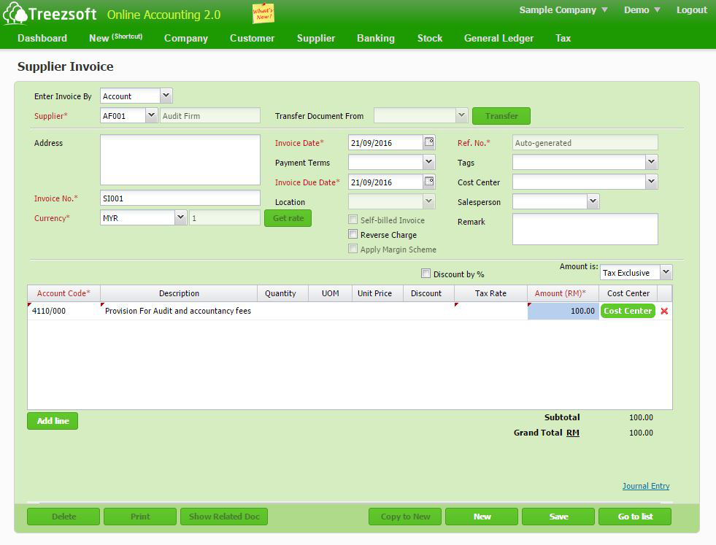Click the Provision For Audit description cell
The height and width of the screenshot is (545, 716).
coord(179,311)
